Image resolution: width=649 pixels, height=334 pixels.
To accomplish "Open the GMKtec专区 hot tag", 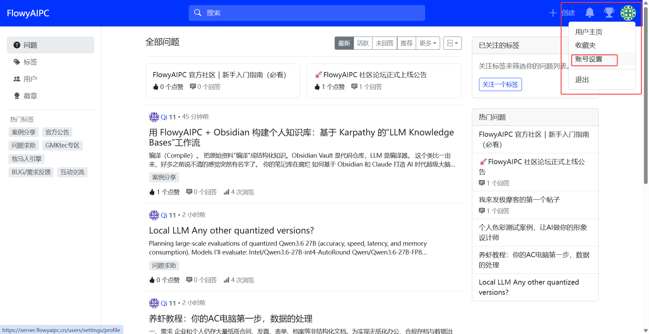I will click(63, 146).
